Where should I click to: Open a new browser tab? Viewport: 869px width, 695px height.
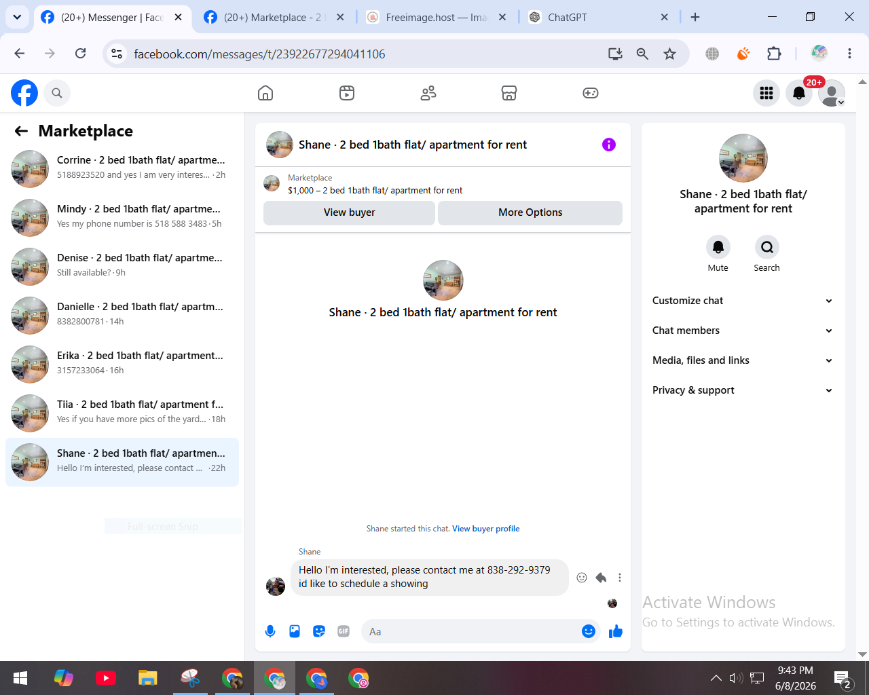pyautogui.click(x=695, y=17)
